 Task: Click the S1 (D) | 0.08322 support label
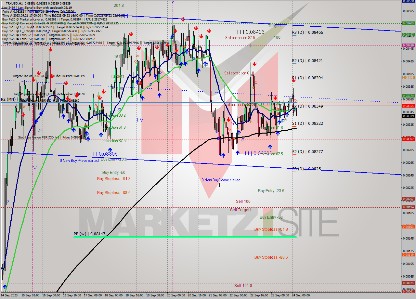(x=307, y=123)
